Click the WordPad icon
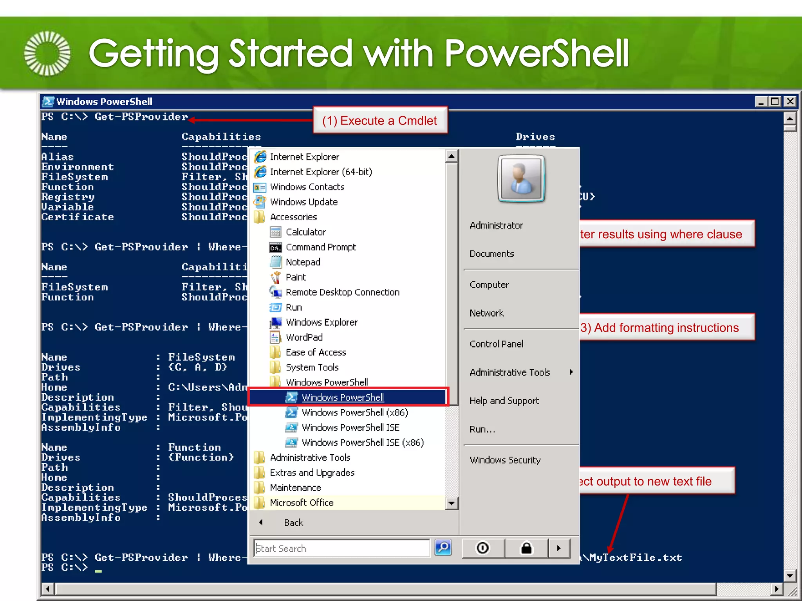The image size is (802, 601). (x=275, y=337)
